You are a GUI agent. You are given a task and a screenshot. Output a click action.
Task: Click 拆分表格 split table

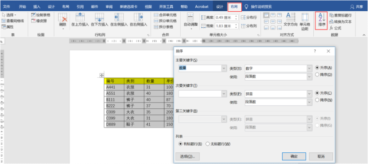[x=164, y=27]
